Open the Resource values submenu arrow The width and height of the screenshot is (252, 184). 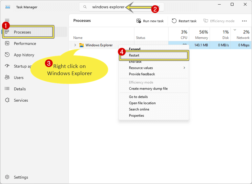184,68
